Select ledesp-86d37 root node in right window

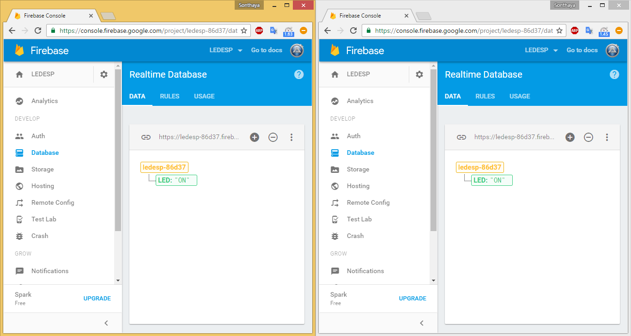tap(480, 167)
